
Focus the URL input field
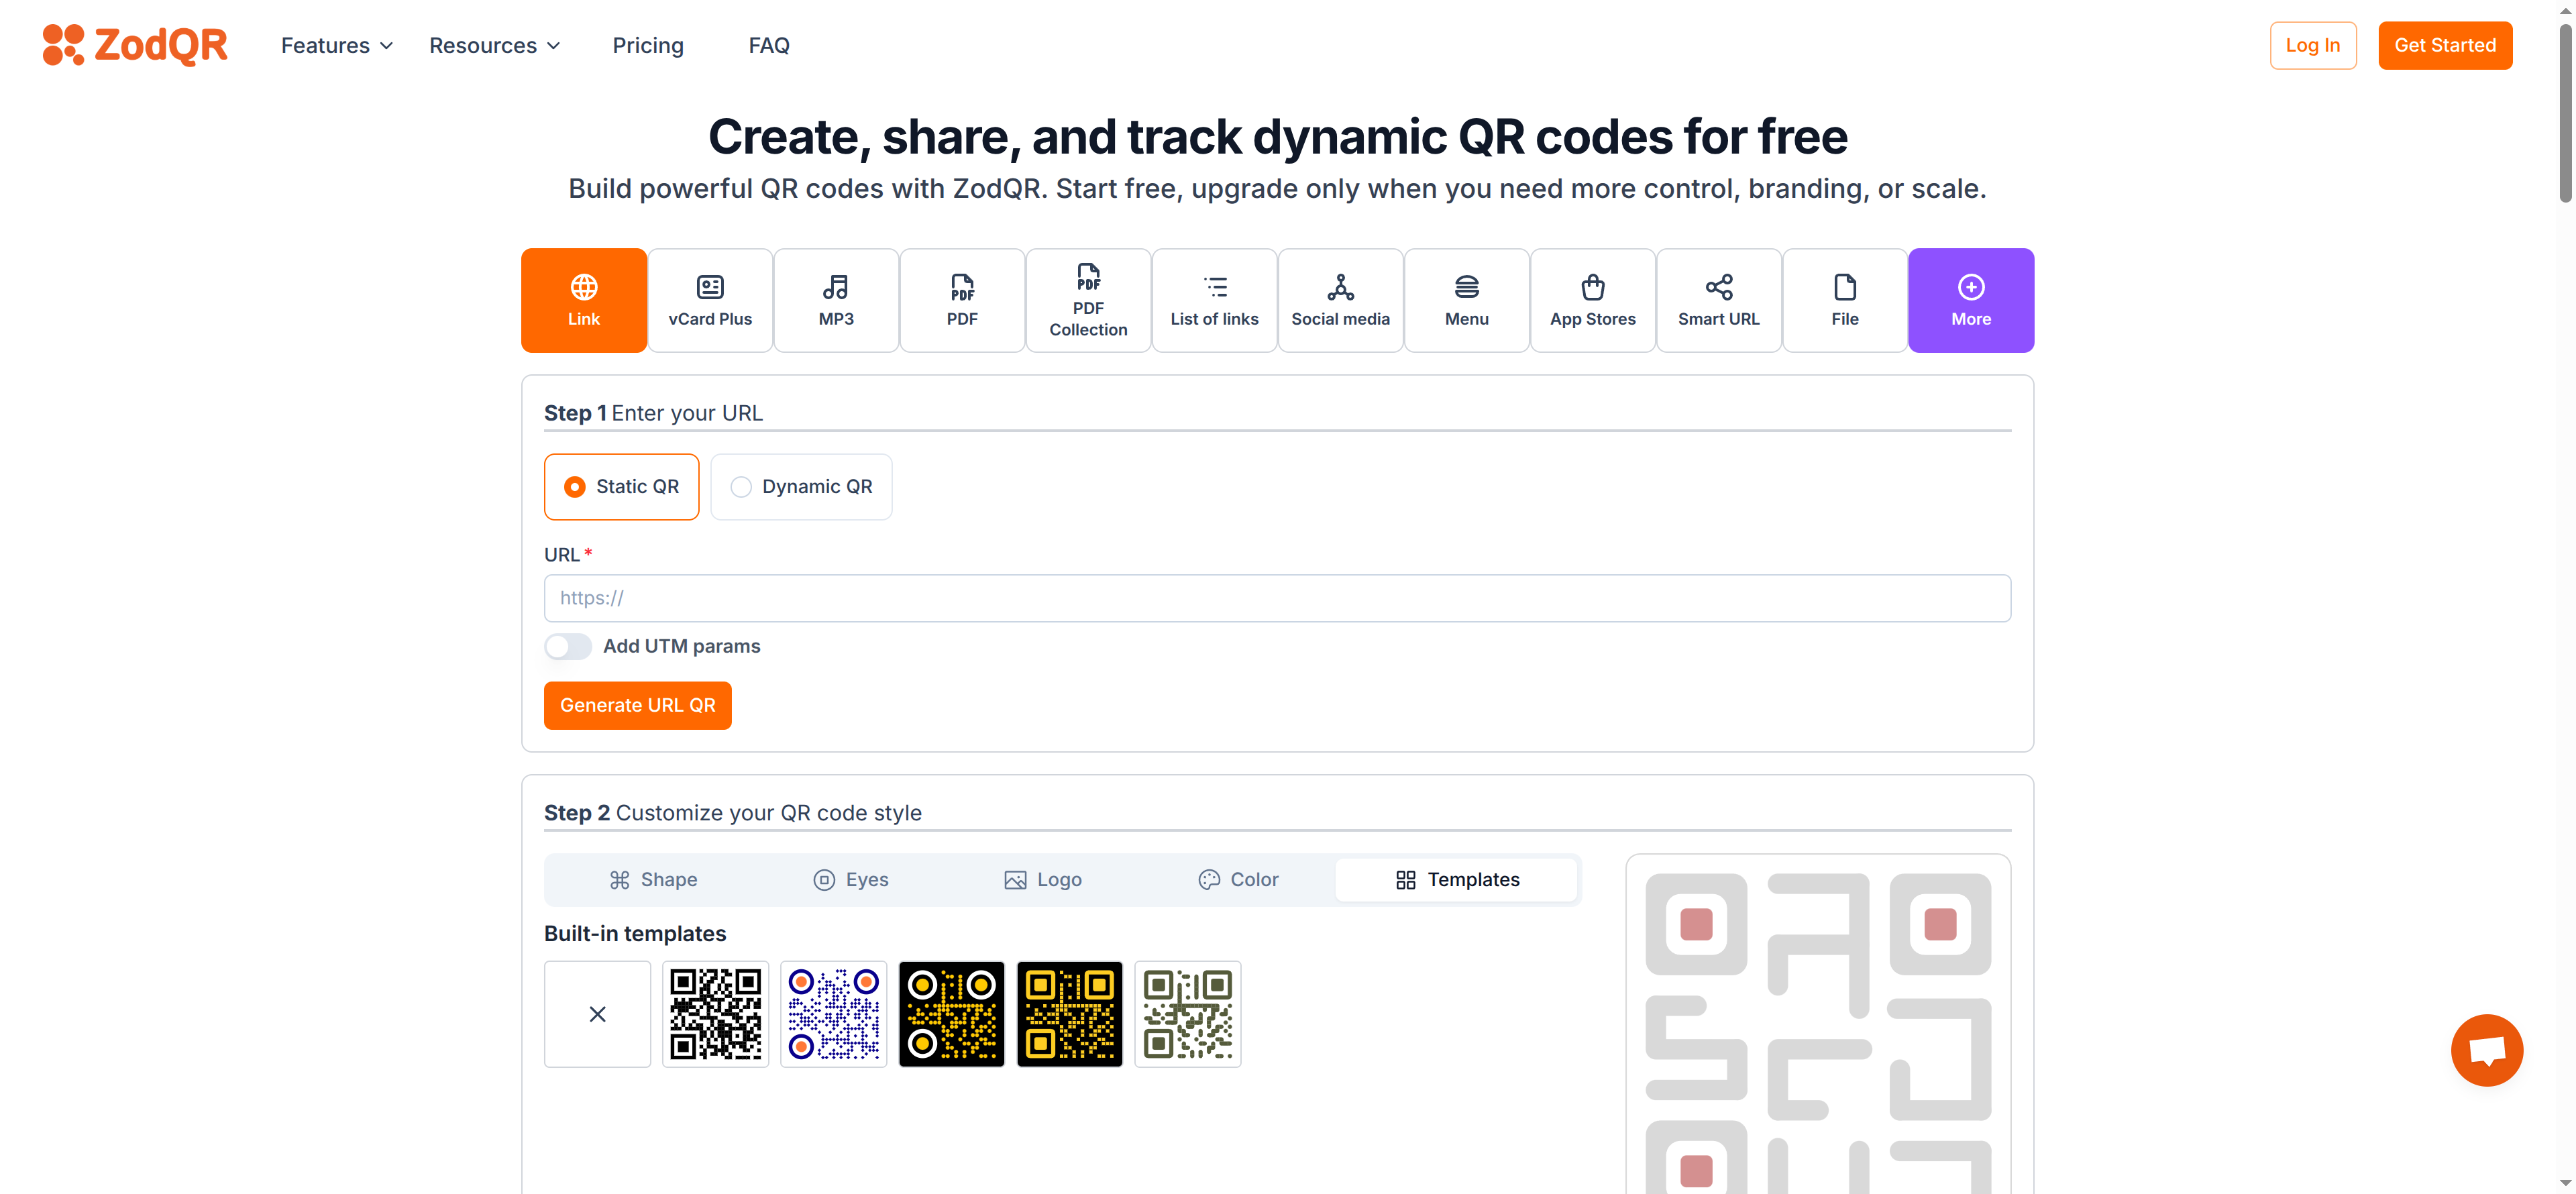(x=1277, y=598)
